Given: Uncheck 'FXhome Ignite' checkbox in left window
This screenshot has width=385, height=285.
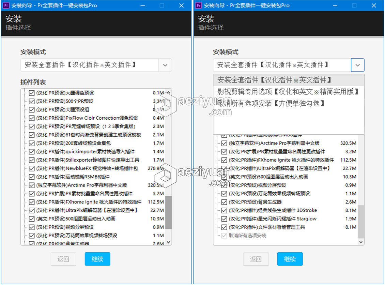Looking at the screenshot, I should point(32,202).
